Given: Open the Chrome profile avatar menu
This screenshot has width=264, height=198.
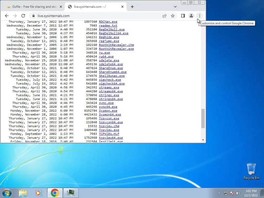Looking at the screenshot, I should [191, 16].
